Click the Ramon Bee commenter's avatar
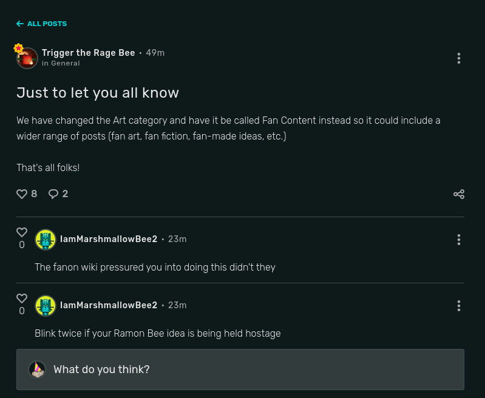Viewport: 485px width, 398px height. tap(46, 306)
